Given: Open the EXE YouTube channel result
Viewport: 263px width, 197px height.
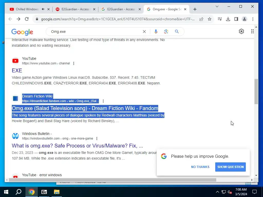Looking at the screenshot, I should [x=17, y=70].
